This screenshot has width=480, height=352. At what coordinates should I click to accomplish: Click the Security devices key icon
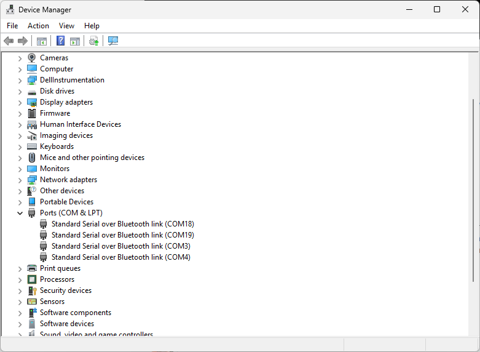(33, 290)
